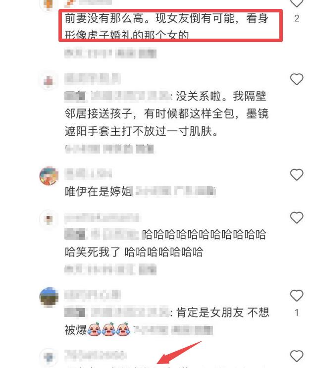Viewport: 312px width, 368px height.
Task: Open username above 肯定是女朋友 comment
Action: click(x=93, y=295)
